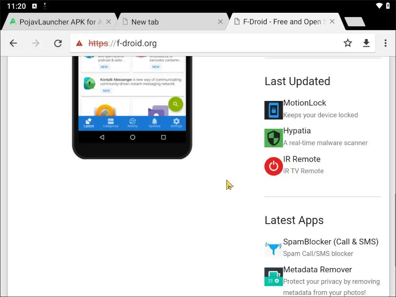The height and width of the screenshot is (297, 396).
Task: Tap Nearby icon in phone mockup
Action: [133, 123]
